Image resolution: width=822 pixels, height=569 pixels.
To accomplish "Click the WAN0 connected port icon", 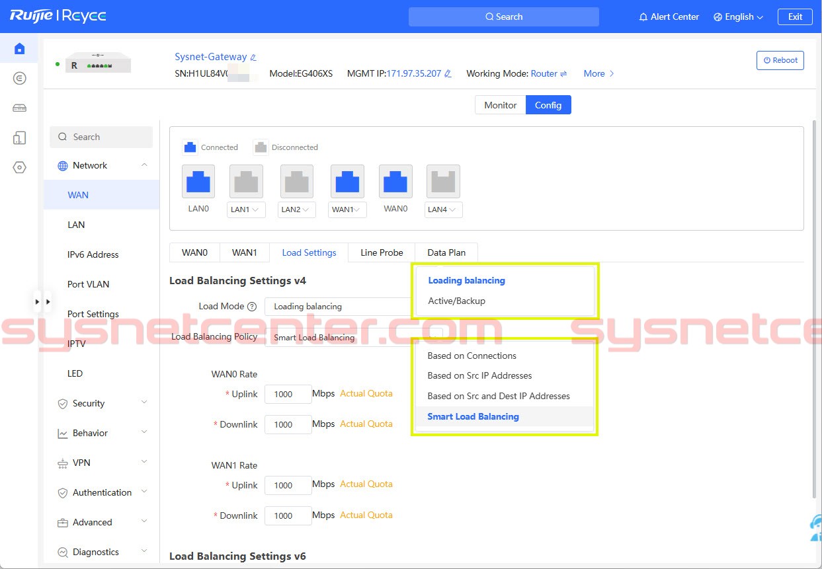I will [395, 181].
